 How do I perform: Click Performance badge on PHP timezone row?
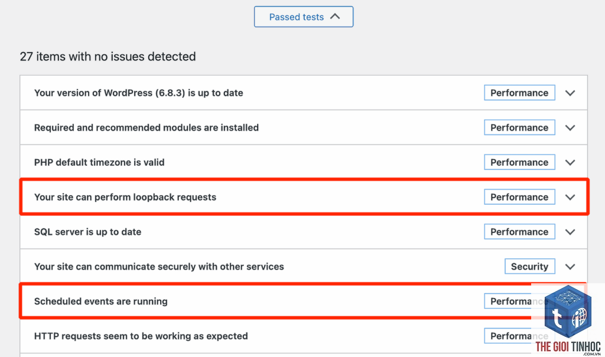pos(519,162)
